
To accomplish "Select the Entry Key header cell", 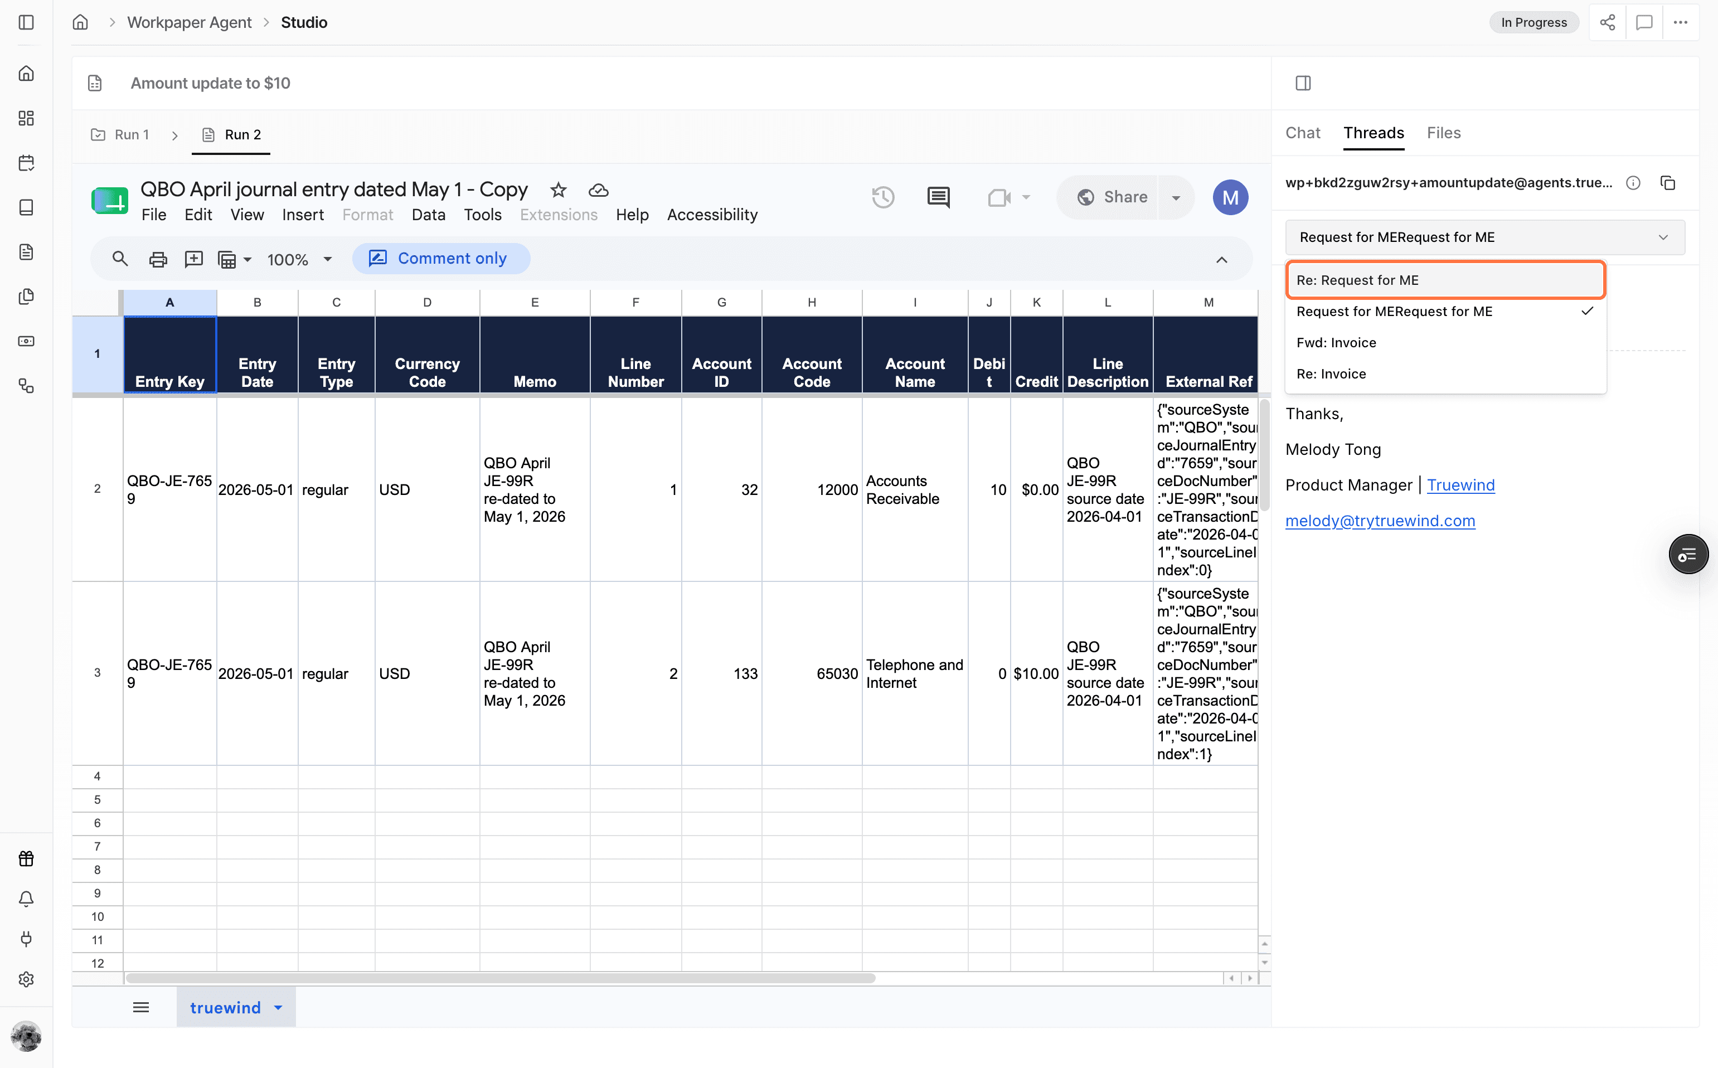I will [170, 355].
